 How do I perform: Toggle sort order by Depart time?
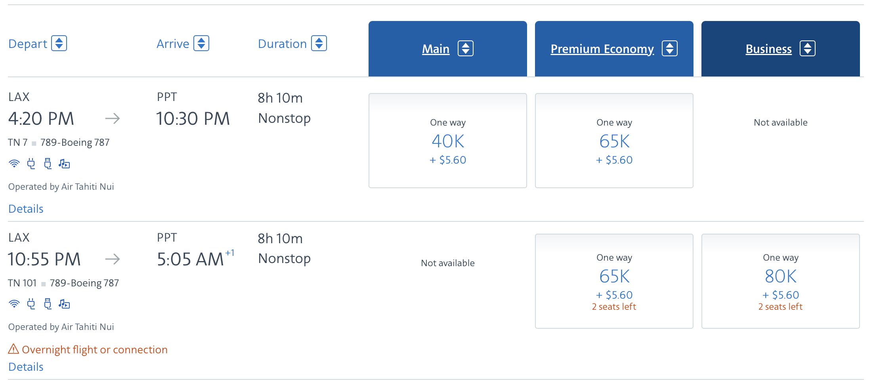(60, 43)
